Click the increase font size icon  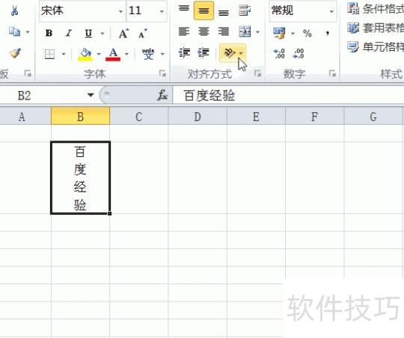(123, 34)
